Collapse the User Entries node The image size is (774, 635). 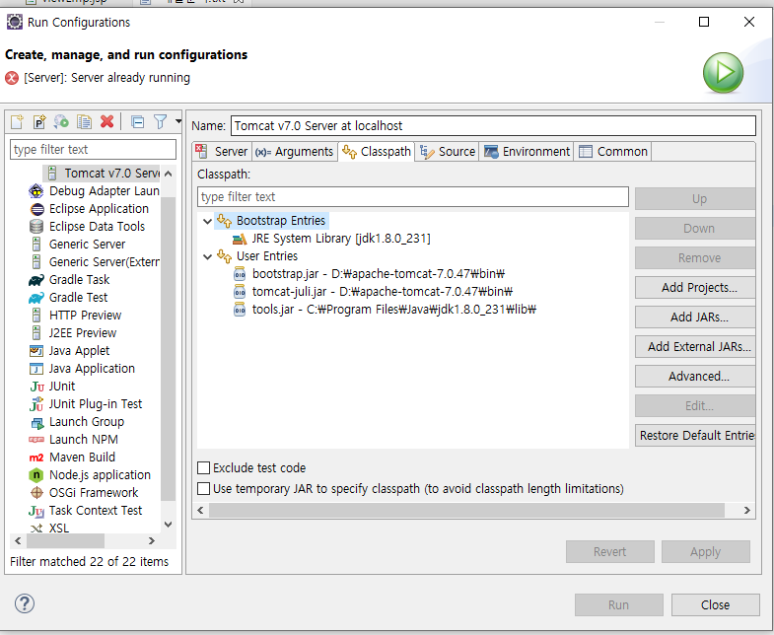tap(207, 256)
